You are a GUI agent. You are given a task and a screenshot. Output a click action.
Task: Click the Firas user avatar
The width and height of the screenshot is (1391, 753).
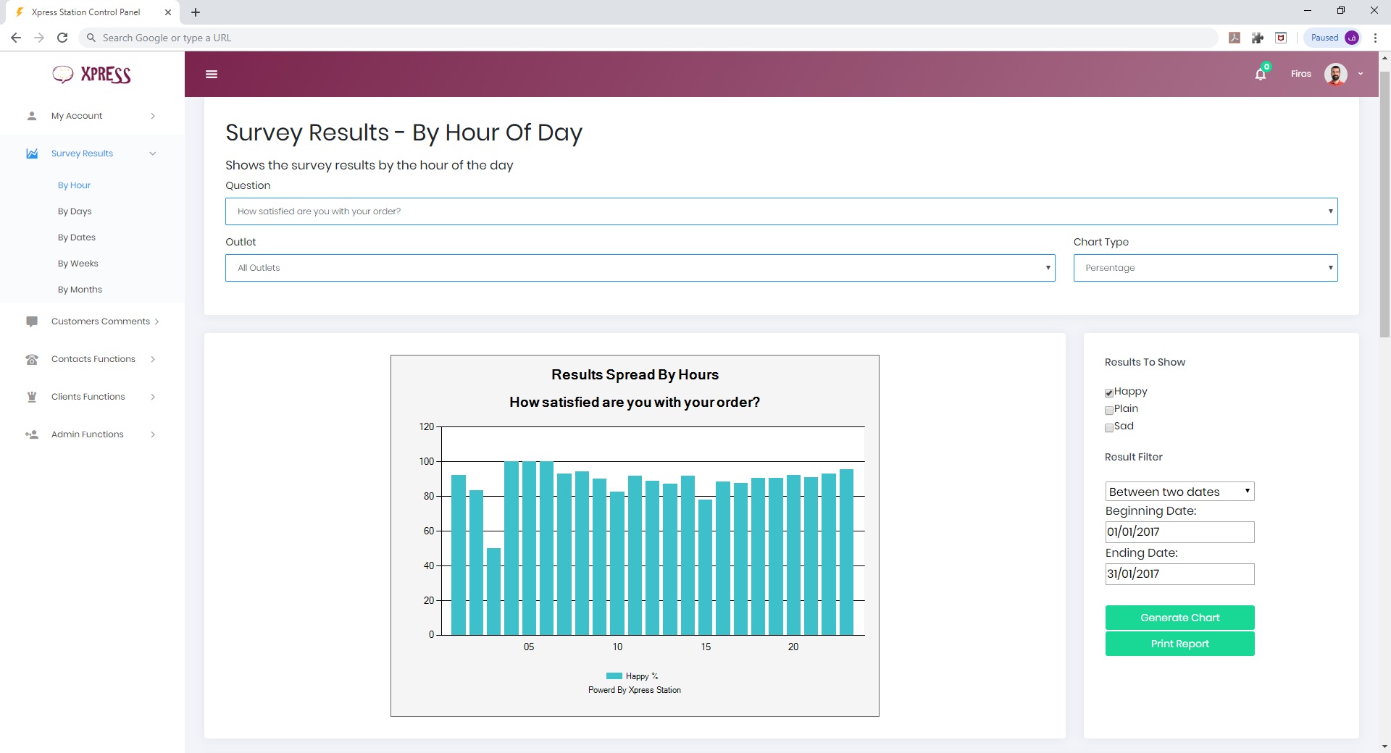[x=1335, y=74]
